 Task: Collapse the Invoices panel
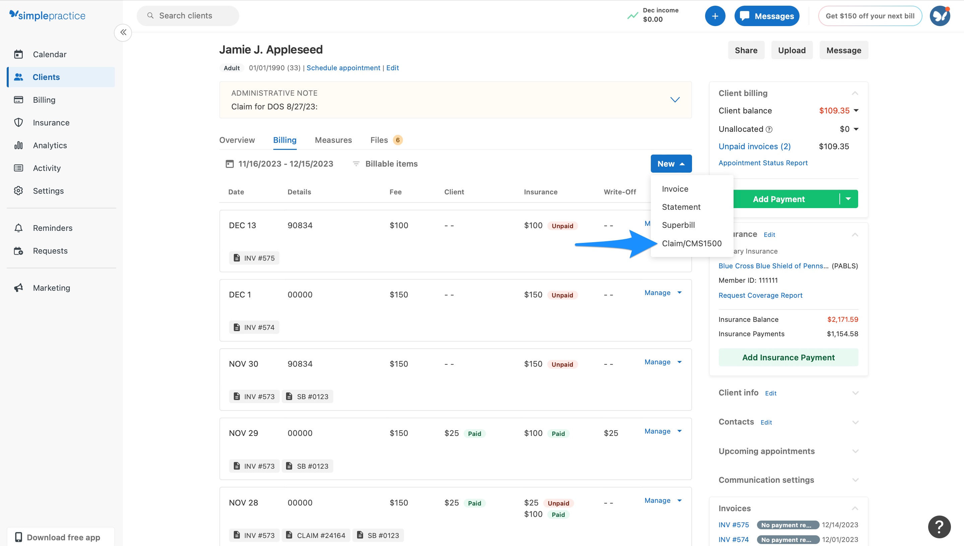pyautogui.click(x=855, y=509)
